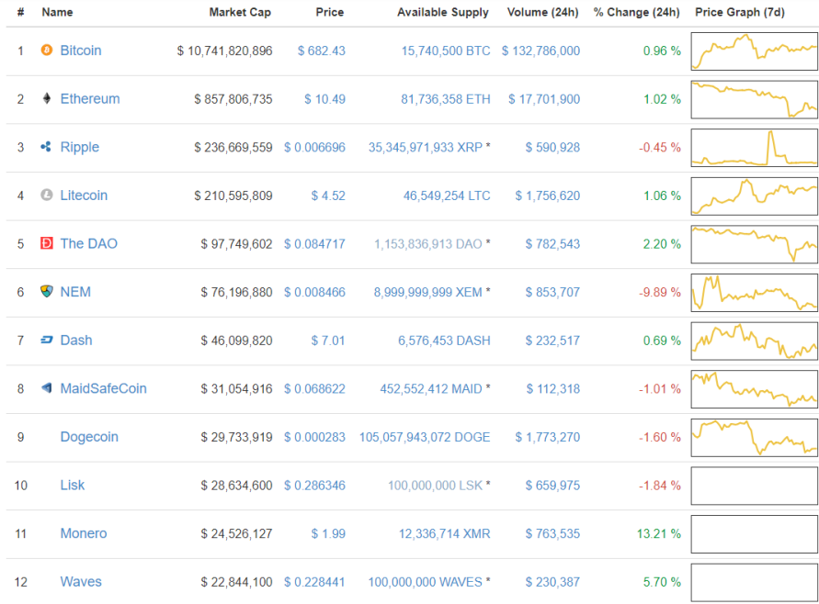Viewport: 819px width, 604px height.
Task: Open Dogecoin 7-day price graph
Action: point(755,438)
